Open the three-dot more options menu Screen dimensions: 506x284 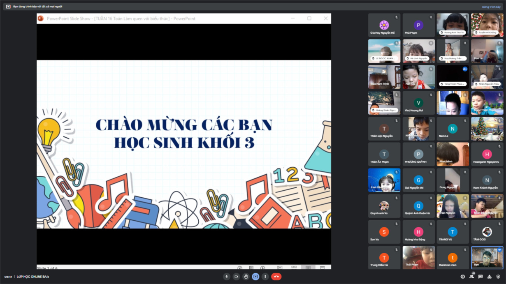[265, 277]
